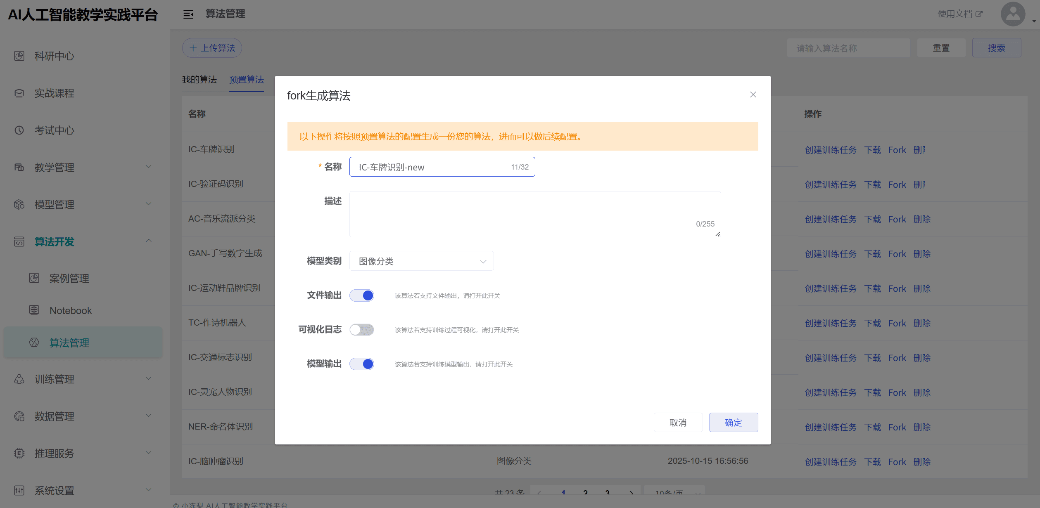The height and width of the screenshot is (508, 1040).
Task: Click the 科研中心 sidebar icon
Action: pyautogui.click(x=19, y=56)
